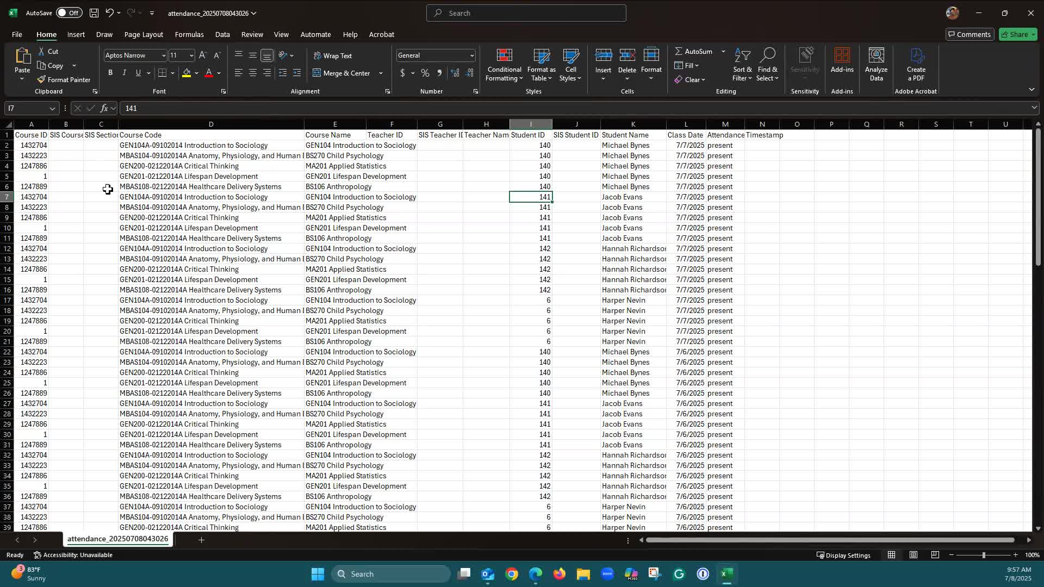Apply the yellow fill color
The image size is (1044, 587).
point(187,73)
